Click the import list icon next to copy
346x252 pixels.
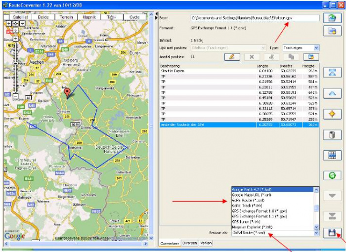coord(311,57)
